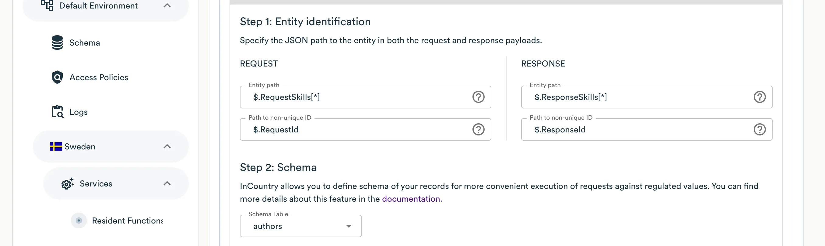Screen dimensions: 825x246
Task: Click help icon for request Entity path
Action: tap(478, 97)
